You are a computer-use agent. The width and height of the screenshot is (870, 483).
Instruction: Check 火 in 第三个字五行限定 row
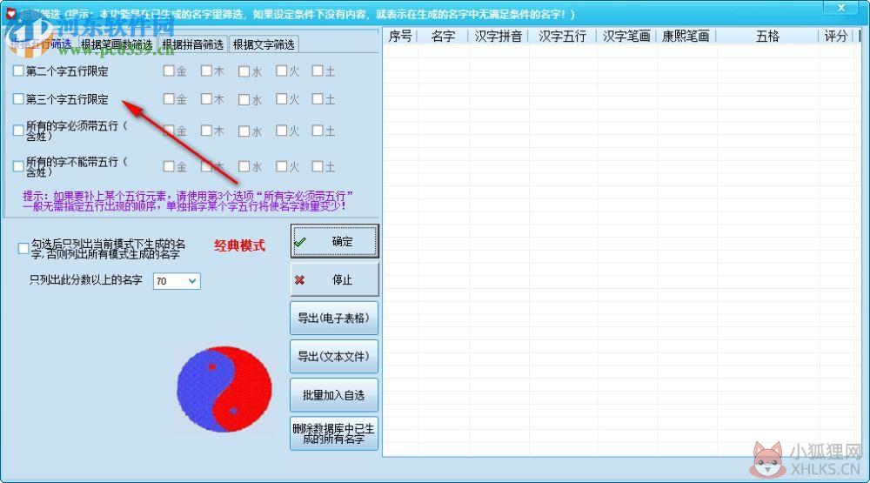pos(281,99)
